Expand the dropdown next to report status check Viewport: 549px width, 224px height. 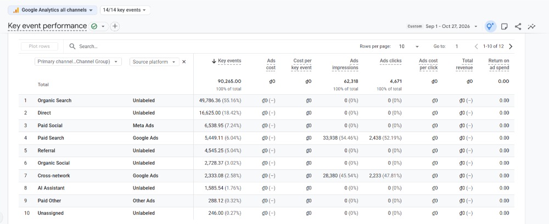(x=103, y=26)
